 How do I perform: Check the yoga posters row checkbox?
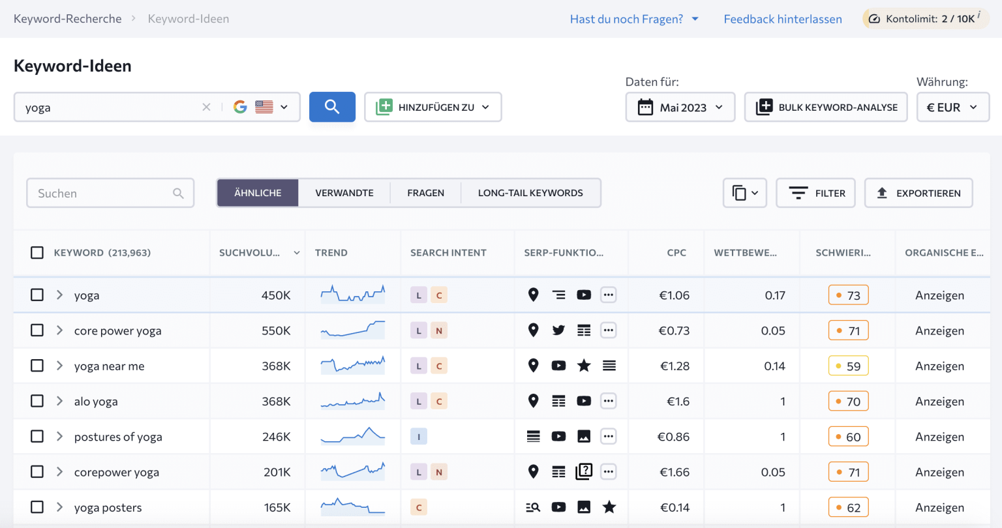37,507
